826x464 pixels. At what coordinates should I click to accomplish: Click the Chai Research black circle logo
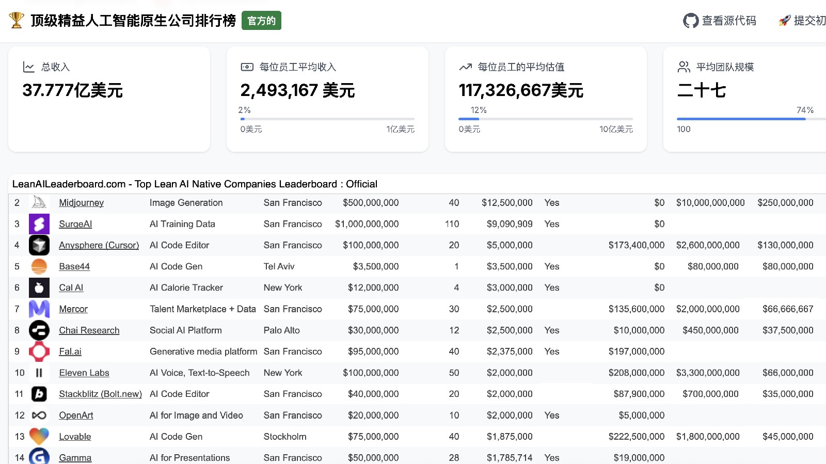(x=39, y=330)
